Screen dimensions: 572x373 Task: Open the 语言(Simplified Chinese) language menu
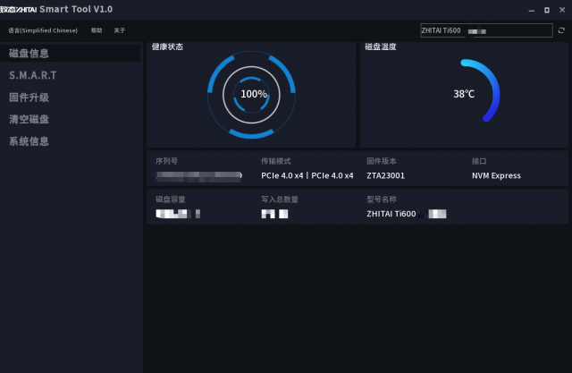[x=43, y=30]
